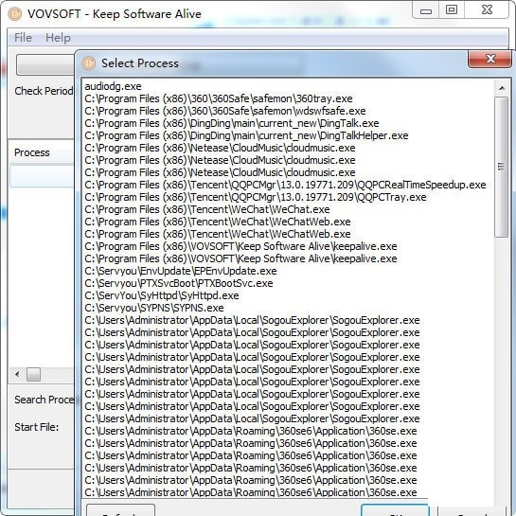Select audiodg.exe in process list
Image resolution: width=516 pixels, height=516 pixels.
288,86
